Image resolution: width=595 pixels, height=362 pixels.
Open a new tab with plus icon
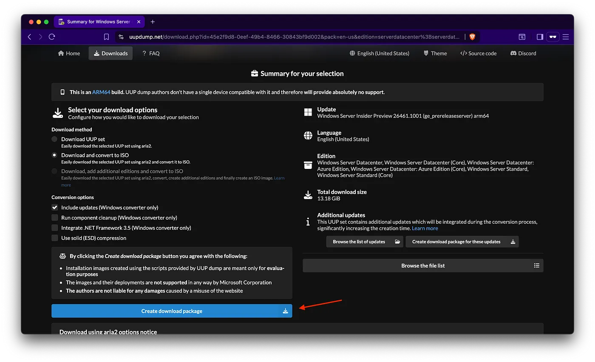point(153,22)
